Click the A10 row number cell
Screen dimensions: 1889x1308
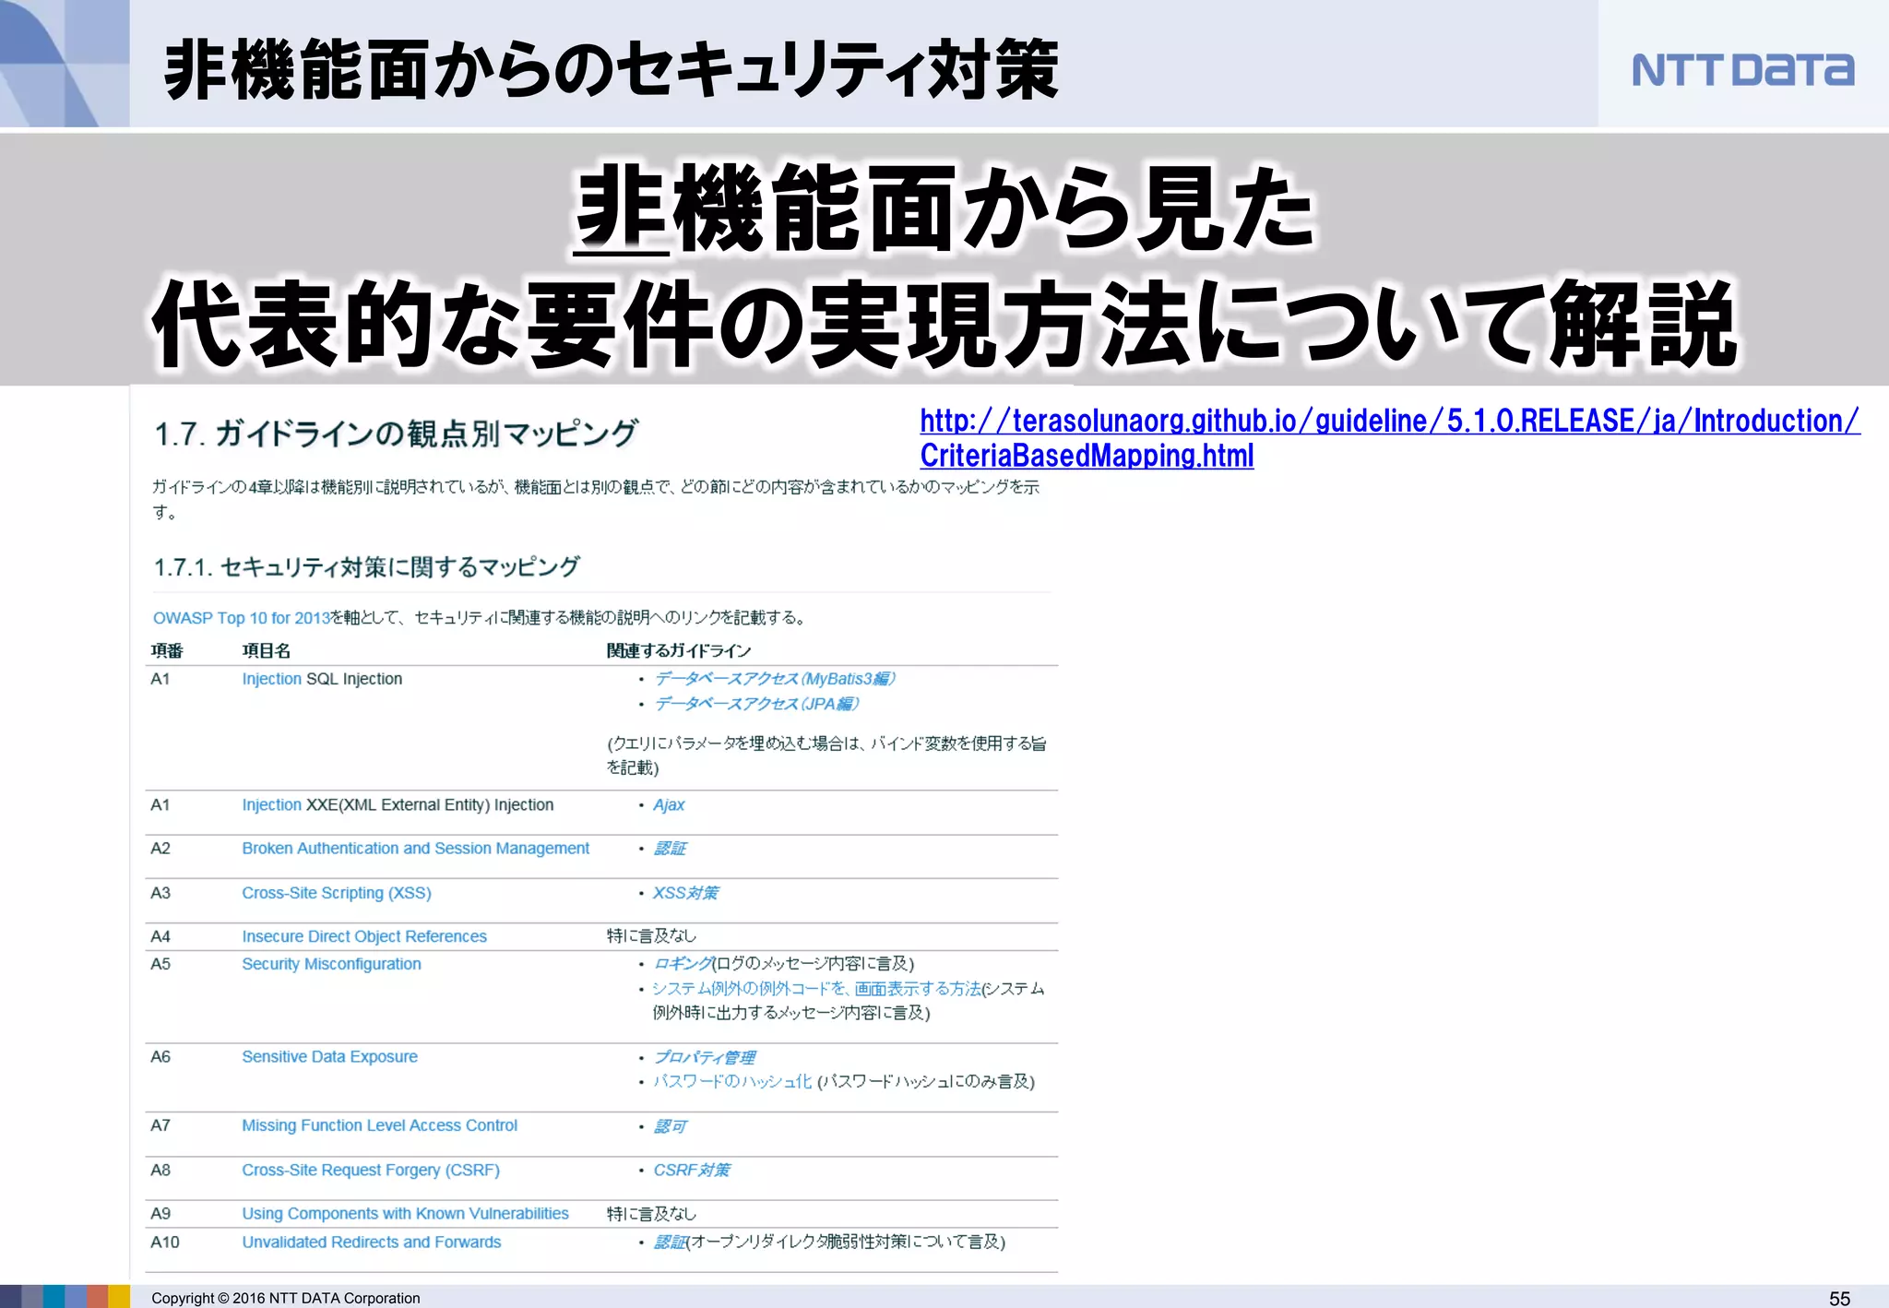(x=165, y=1243)
